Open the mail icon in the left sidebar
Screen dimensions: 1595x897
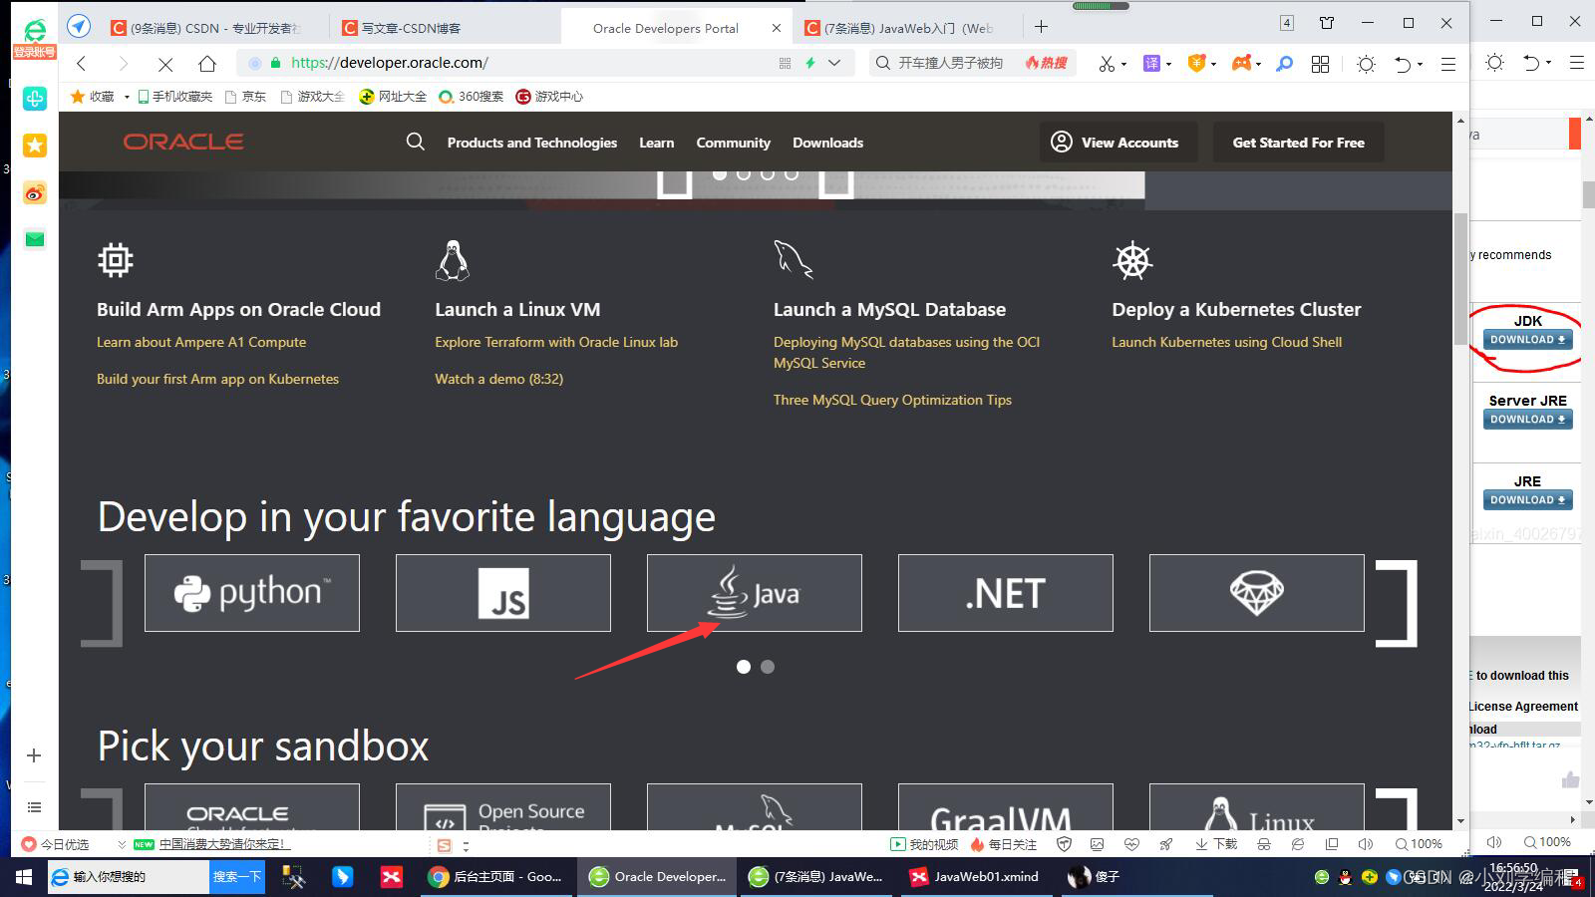[35, 239]
